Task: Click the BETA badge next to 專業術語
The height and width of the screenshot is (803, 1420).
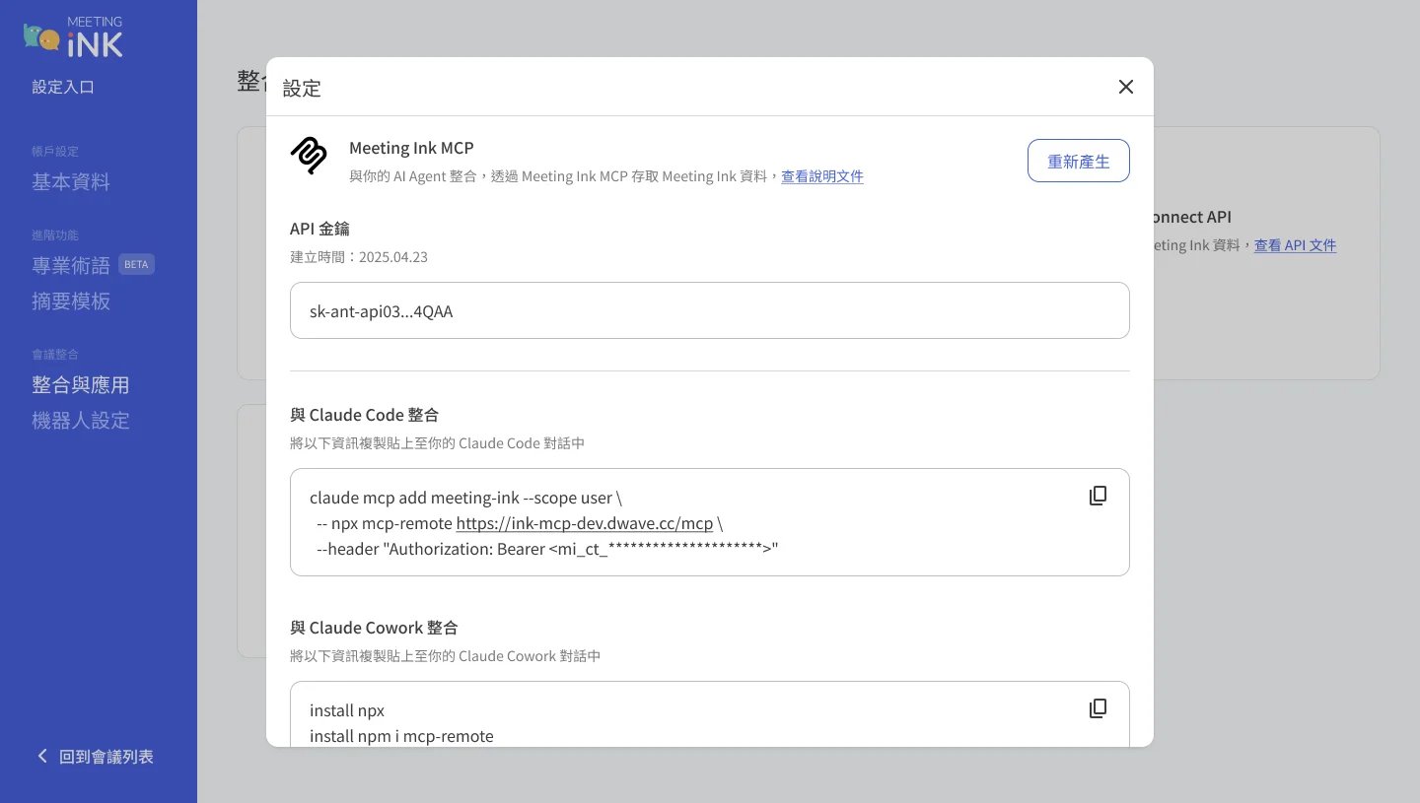Action: (136, 264)
